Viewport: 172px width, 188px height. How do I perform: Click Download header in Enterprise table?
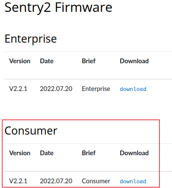pyautogui.click(x=134, y=61)
